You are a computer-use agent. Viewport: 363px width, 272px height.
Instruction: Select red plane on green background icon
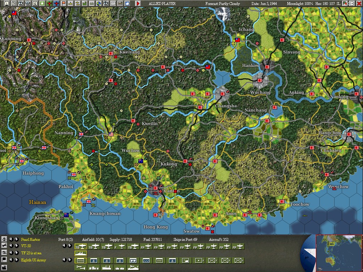click(x=49, y=3)
